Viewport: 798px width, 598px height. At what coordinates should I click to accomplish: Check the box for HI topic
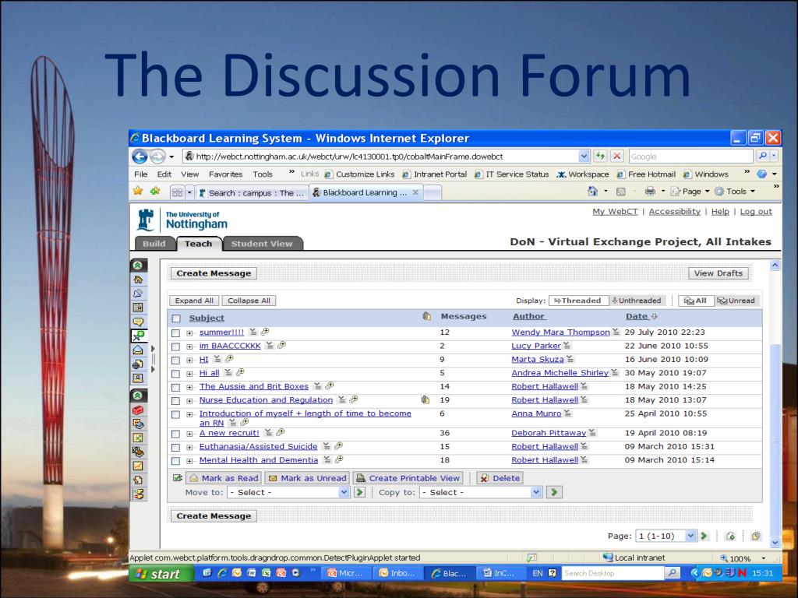175,361
